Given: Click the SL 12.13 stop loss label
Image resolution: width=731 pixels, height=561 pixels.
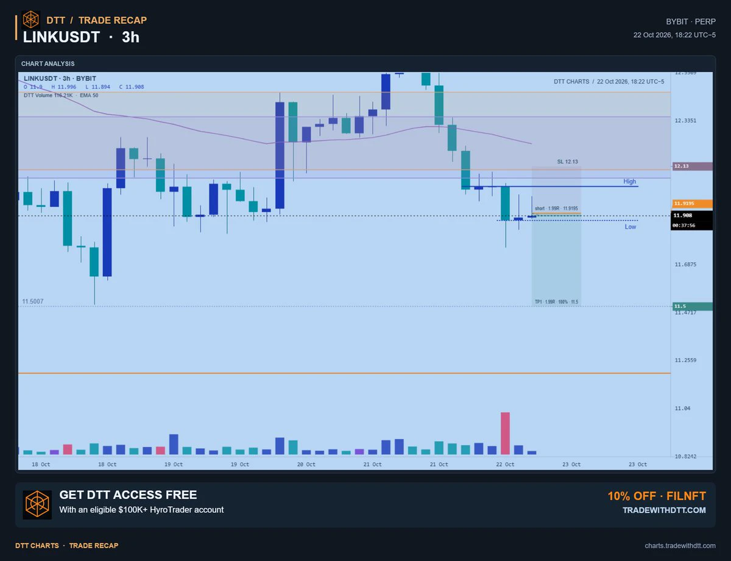Looking at the screenshot, I should pyautogui.click(x=567, y=162).
